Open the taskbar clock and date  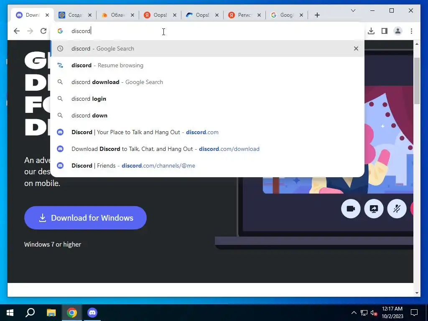[x=392, y=313]
